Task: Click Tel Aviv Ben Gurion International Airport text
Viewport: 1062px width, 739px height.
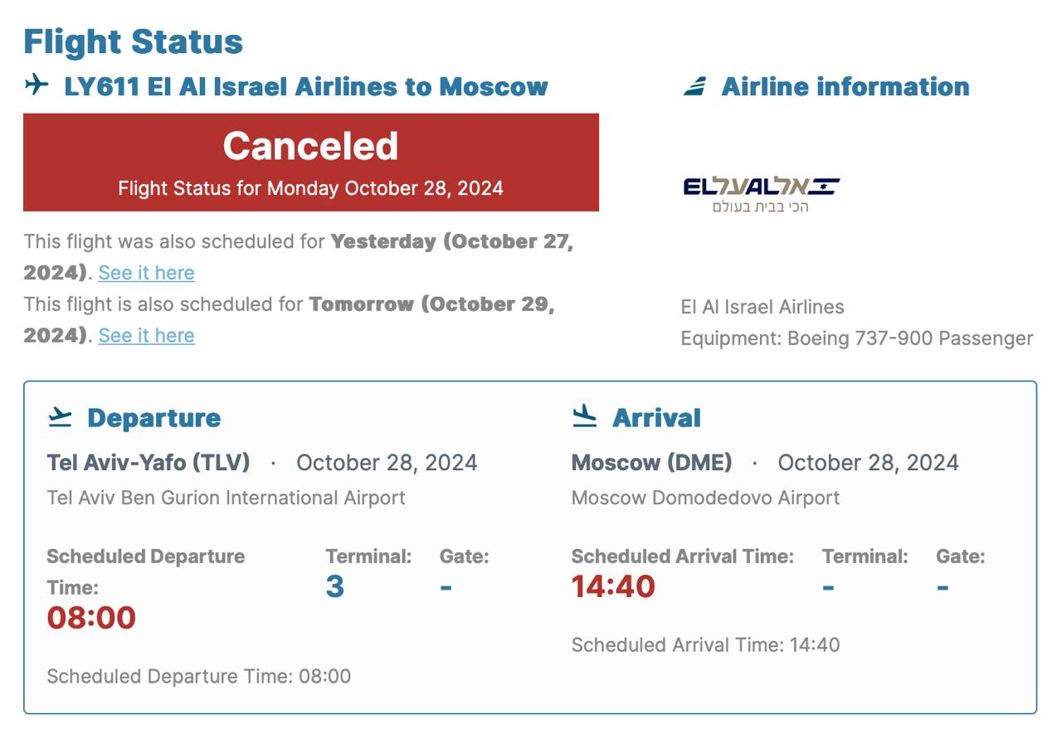Action: (x=226, y=498)
